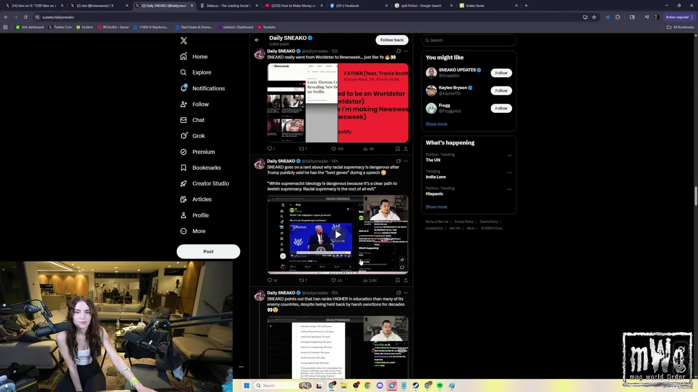
Task: Click Grok icon on the Newsweek post
Action: point(398,51)
